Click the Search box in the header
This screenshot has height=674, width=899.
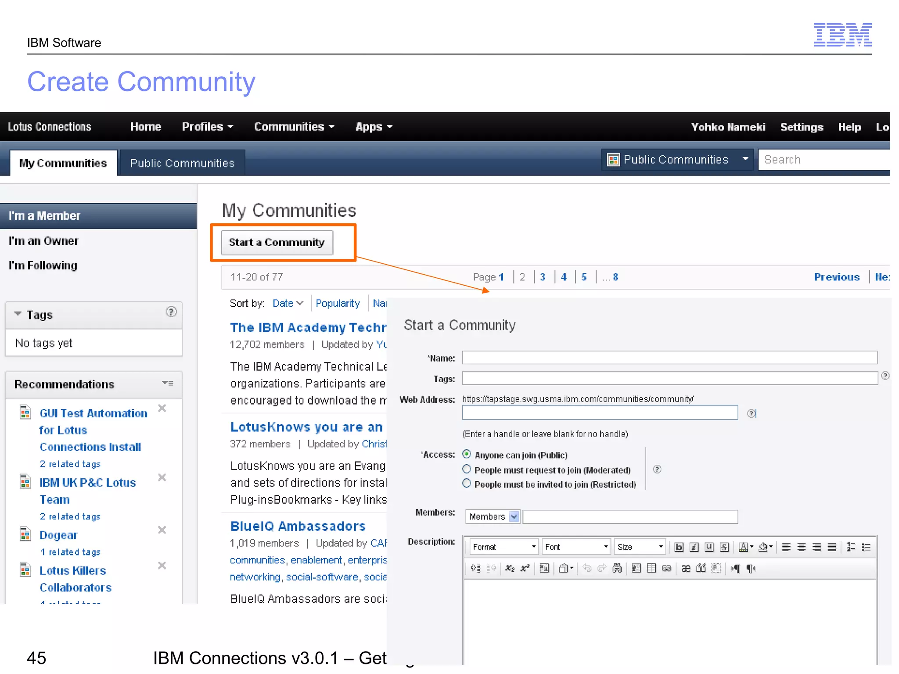click(824, 159)
